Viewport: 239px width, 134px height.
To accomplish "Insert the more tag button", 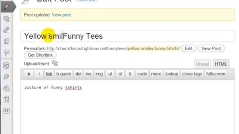I will 156,74.
